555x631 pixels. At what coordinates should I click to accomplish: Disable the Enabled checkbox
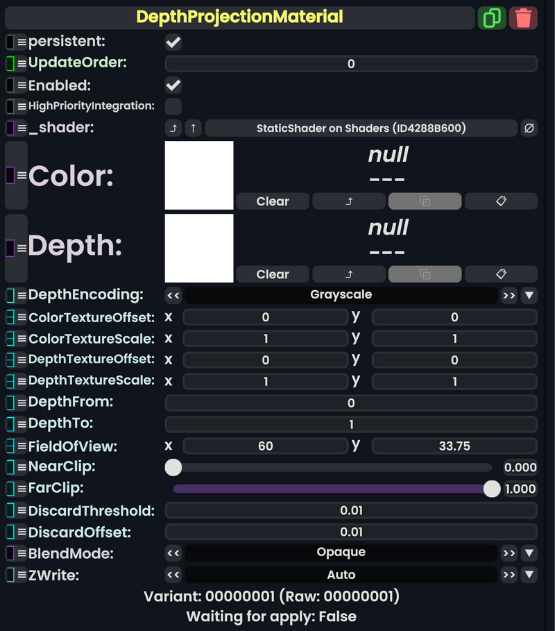(173, 85)
